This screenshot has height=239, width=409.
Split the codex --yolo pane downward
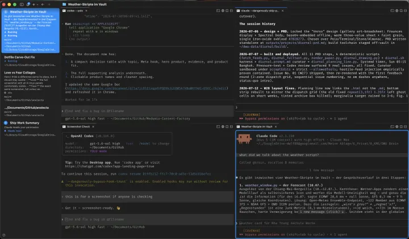(x=231, y=11)
